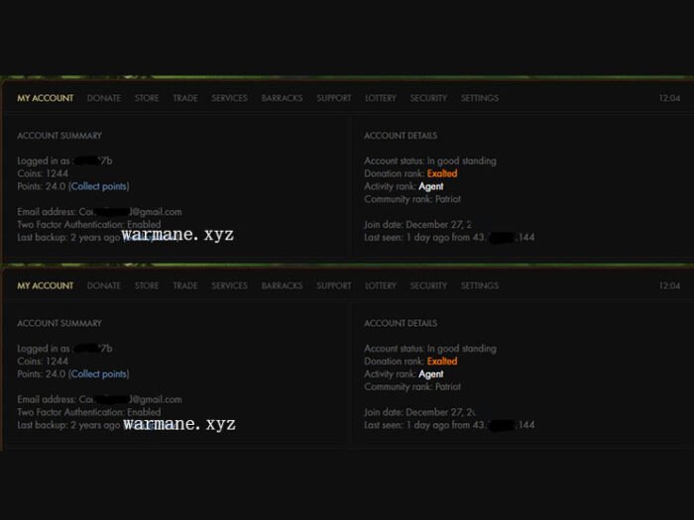Click 'Logged in as' line in upper panel
The width and height of the screenshot is (694, 520).
64,160
